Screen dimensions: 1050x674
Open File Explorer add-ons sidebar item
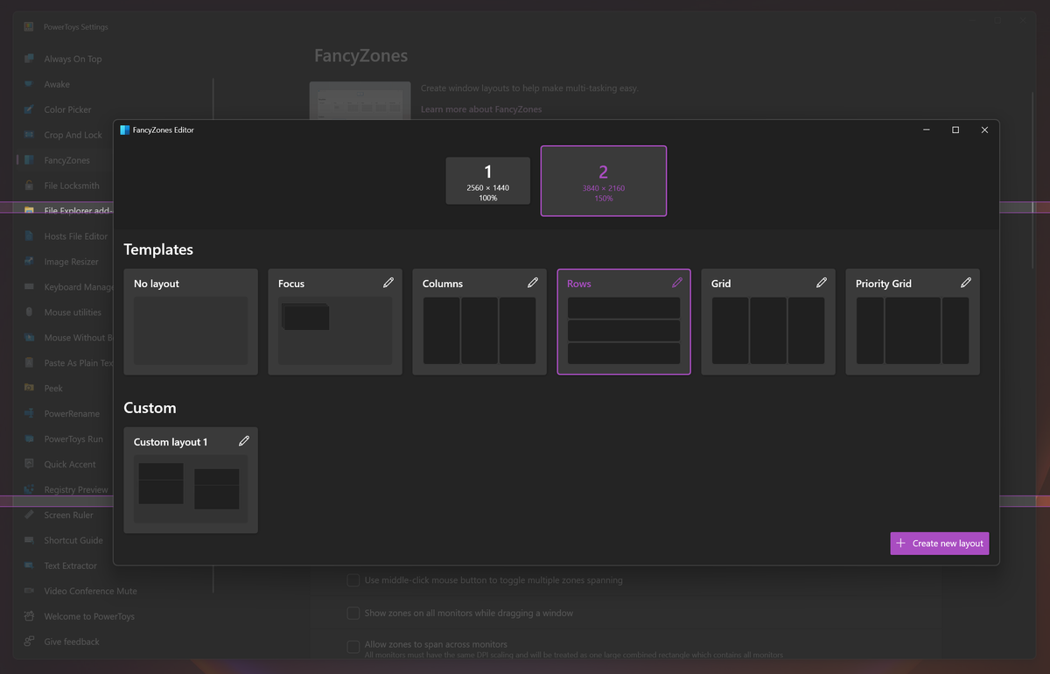click(79, 211)
